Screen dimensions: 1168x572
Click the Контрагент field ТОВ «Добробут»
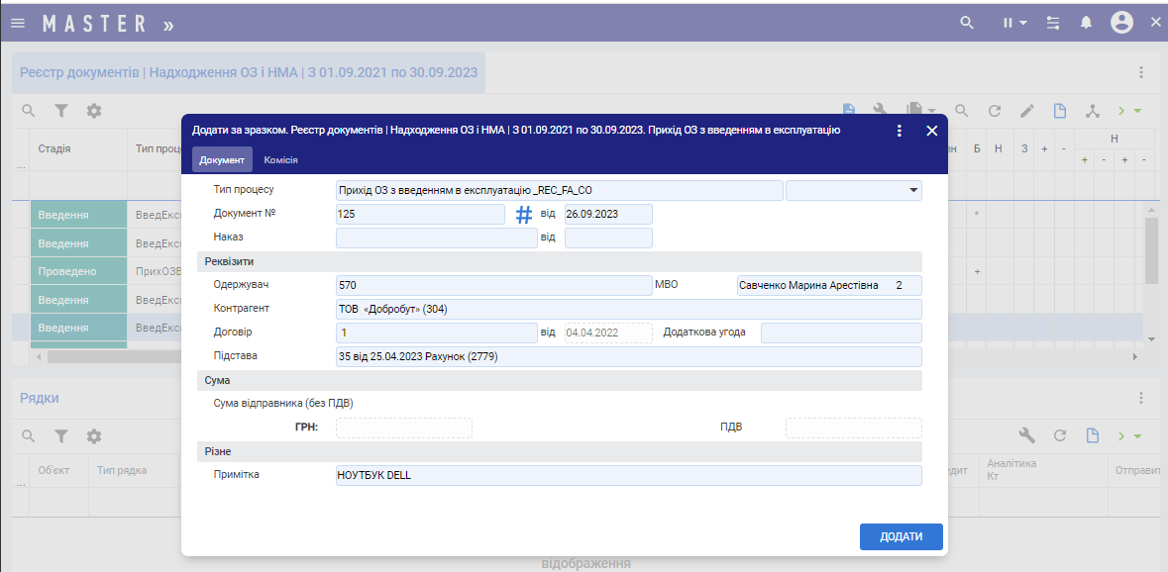point(628,309)
